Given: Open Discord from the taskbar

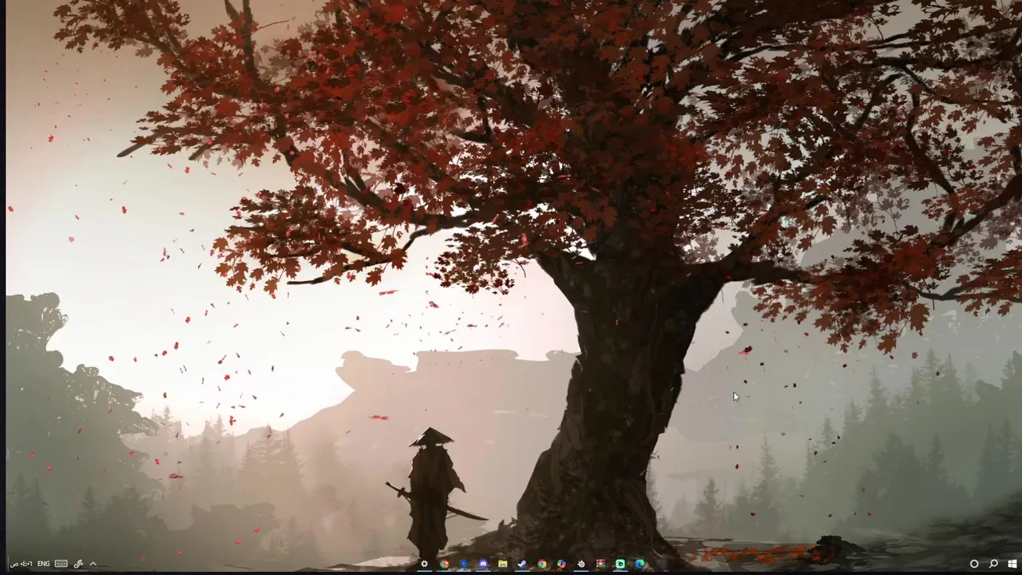Looking at the screenshot, I should [483, 564].
